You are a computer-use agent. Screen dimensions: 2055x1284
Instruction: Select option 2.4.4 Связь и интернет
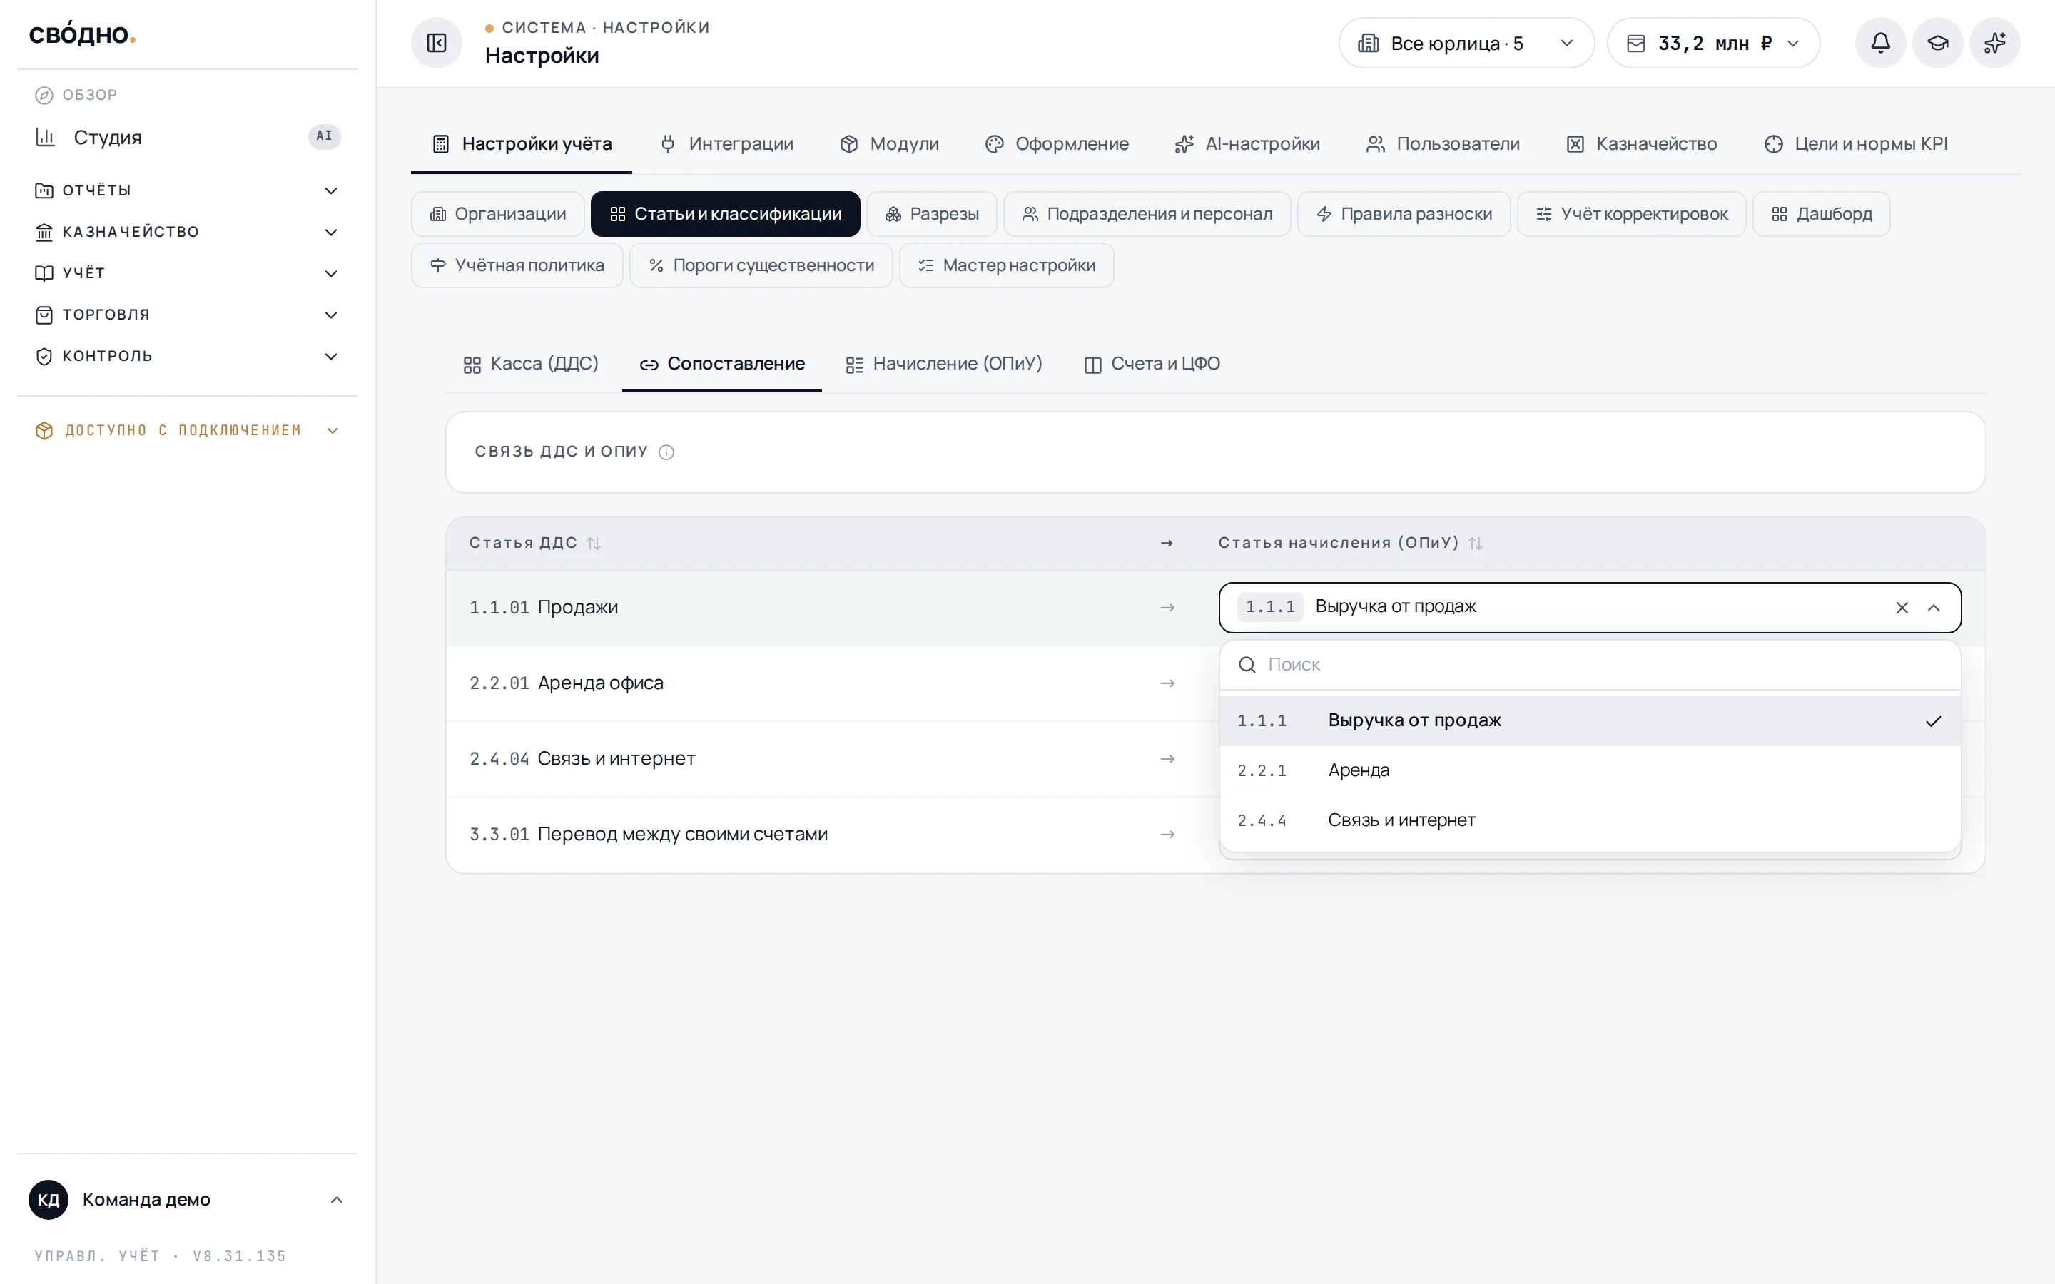coord(1590,821)
